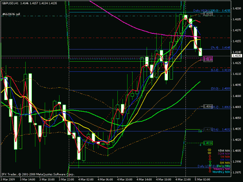Screen dimensions: 243x182
Task: Click the red down arrow beside Weekly MA
Action: [210, 168]
